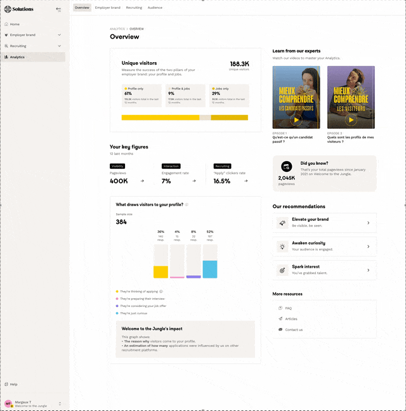This screenshot has height=411, width=406.
Task: Click the Elevate your brand megaphone icon
Action: pyautogui.click(x=282, y=223)
